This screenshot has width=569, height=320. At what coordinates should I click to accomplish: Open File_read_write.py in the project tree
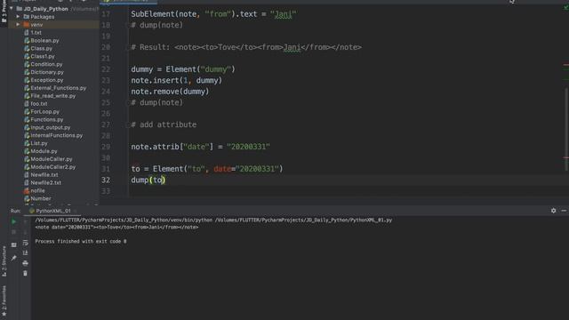click(x=50, y=96)
